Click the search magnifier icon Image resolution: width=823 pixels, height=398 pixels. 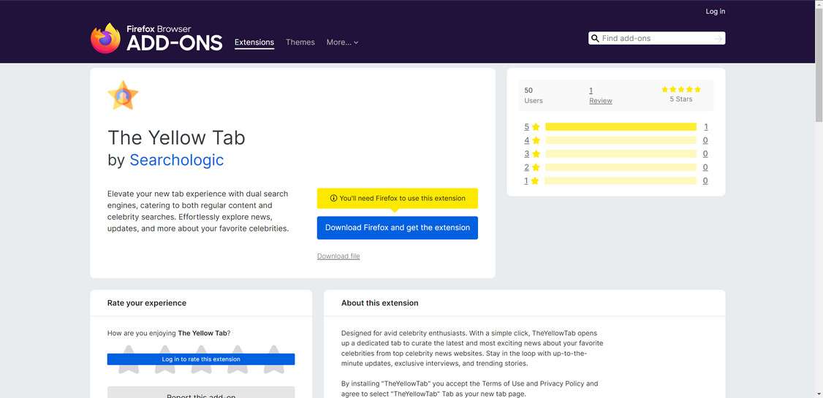(595, 38)
